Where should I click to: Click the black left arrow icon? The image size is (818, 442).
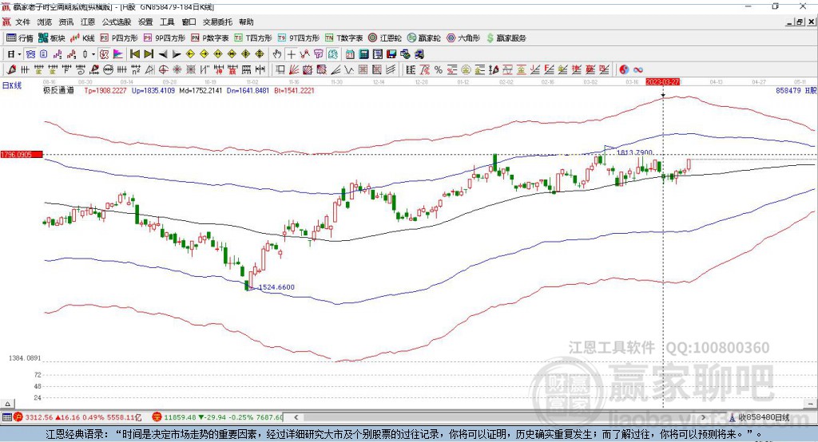pyautogui.click(x=163, y=54)
